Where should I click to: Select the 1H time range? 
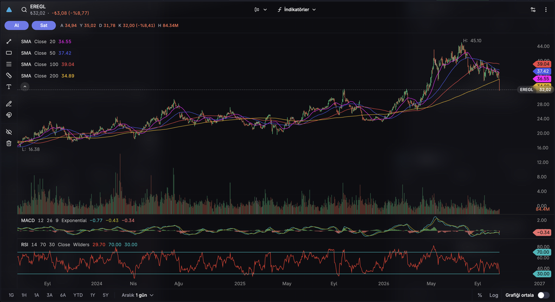[x=24, y=295]
